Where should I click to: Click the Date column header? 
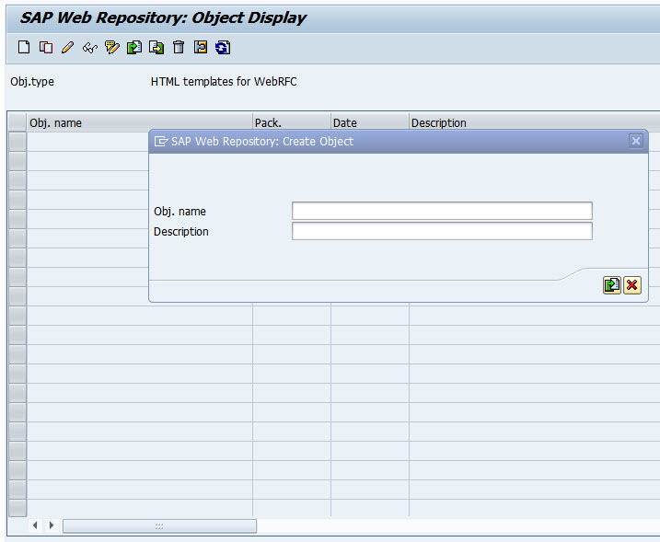370,122
